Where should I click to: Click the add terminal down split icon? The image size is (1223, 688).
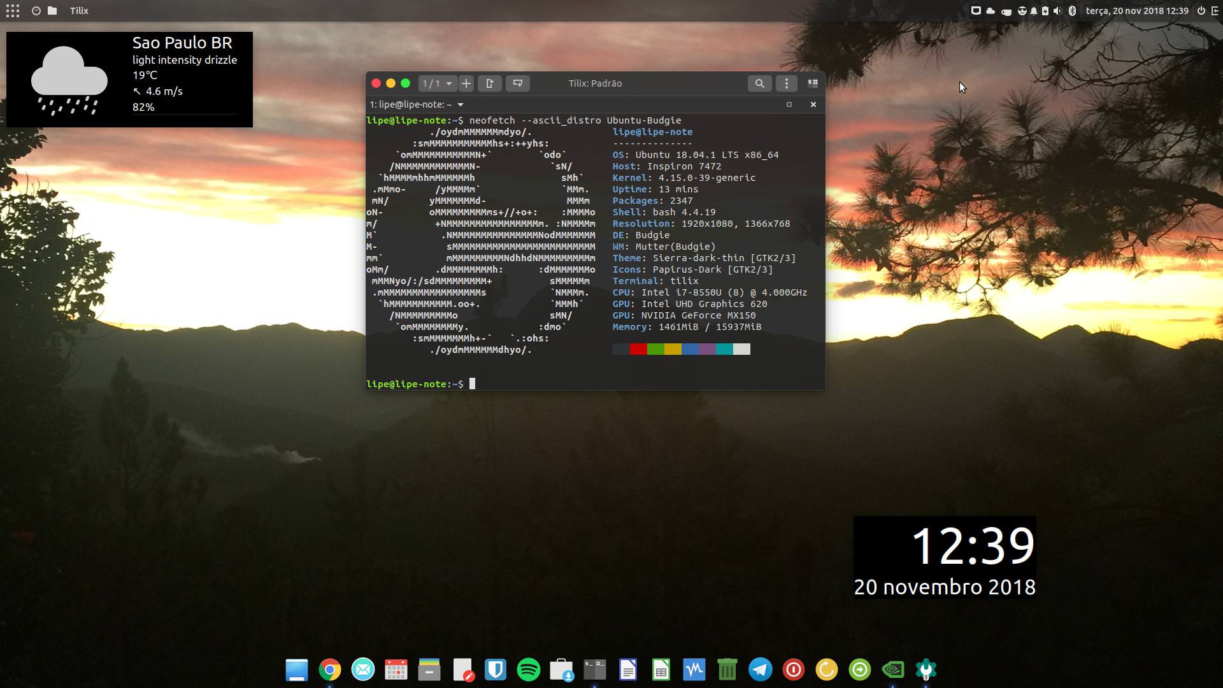(517, 83)
